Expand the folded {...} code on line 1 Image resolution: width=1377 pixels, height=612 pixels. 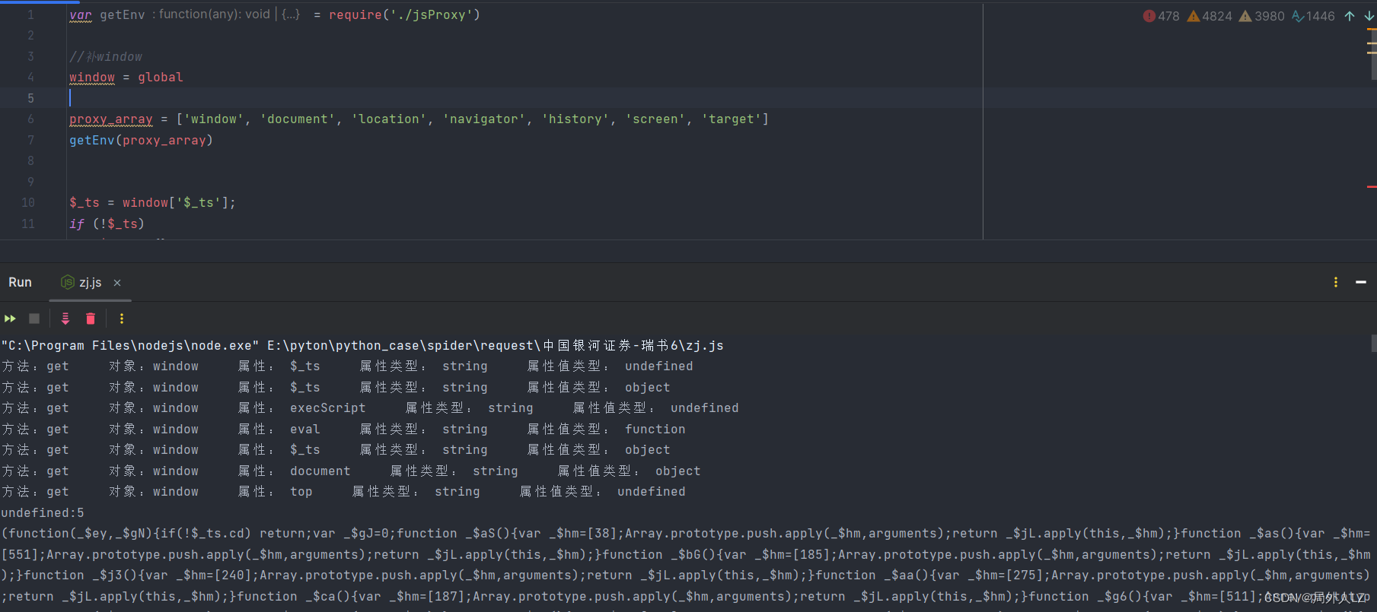coord(291,14)
